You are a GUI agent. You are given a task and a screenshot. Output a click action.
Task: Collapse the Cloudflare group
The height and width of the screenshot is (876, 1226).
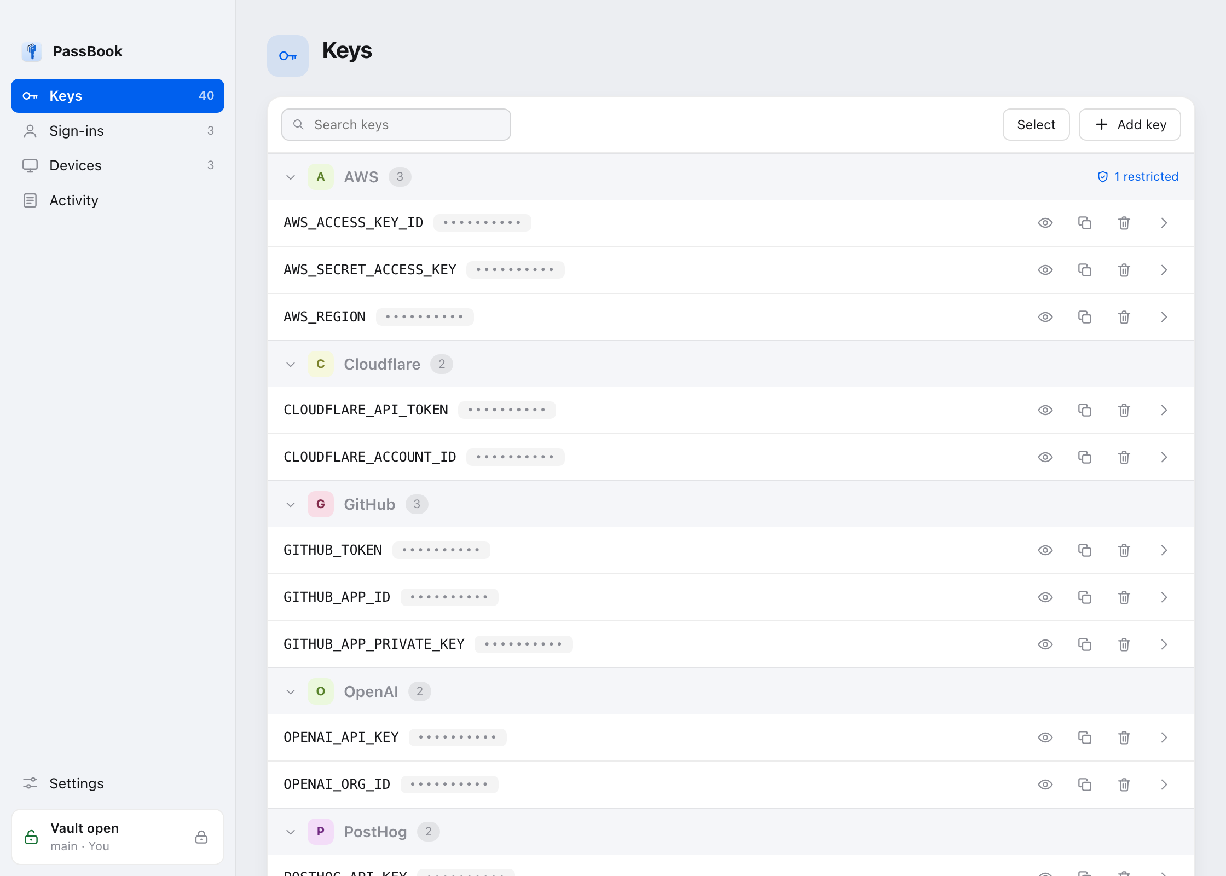(x=291, y=364)
